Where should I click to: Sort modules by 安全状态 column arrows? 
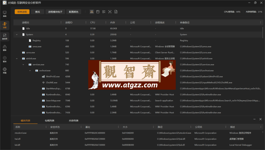pos(81,127)
